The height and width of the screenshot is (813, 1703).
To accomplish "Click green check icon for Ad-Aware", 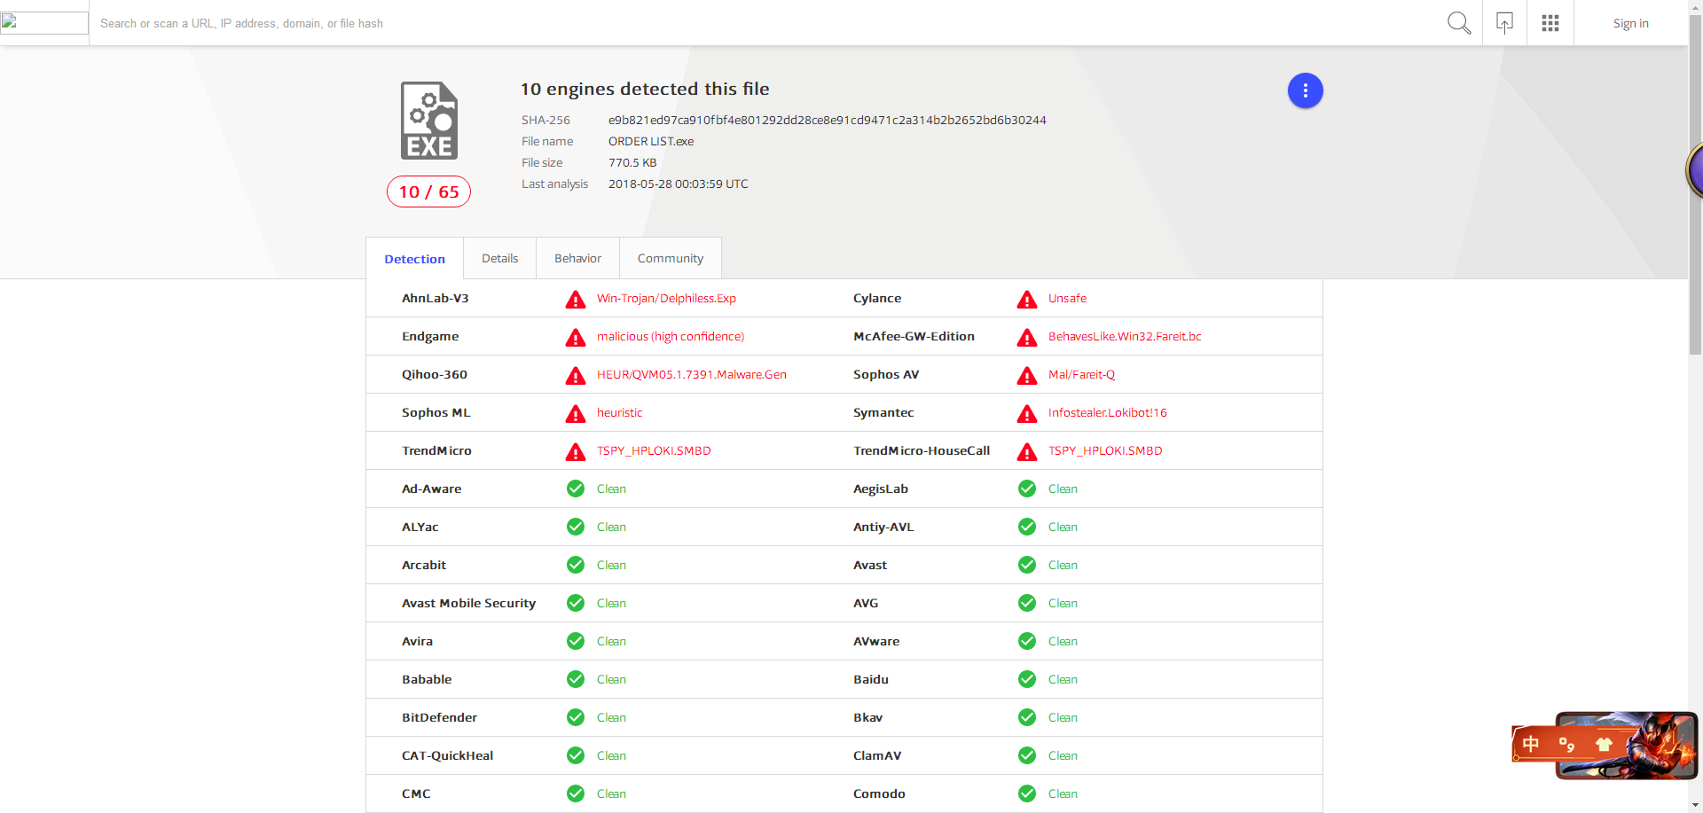I will (x=576, y=489).
